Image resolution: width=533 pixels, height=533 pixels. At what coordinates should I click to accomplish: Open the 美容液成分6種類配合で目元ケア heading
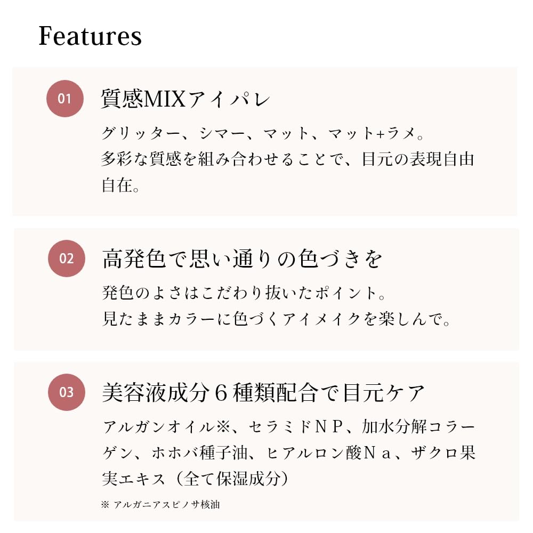263,393
